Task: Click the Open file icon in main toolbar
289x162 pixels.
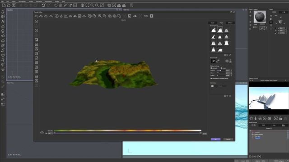Action: tap(9, 5)
